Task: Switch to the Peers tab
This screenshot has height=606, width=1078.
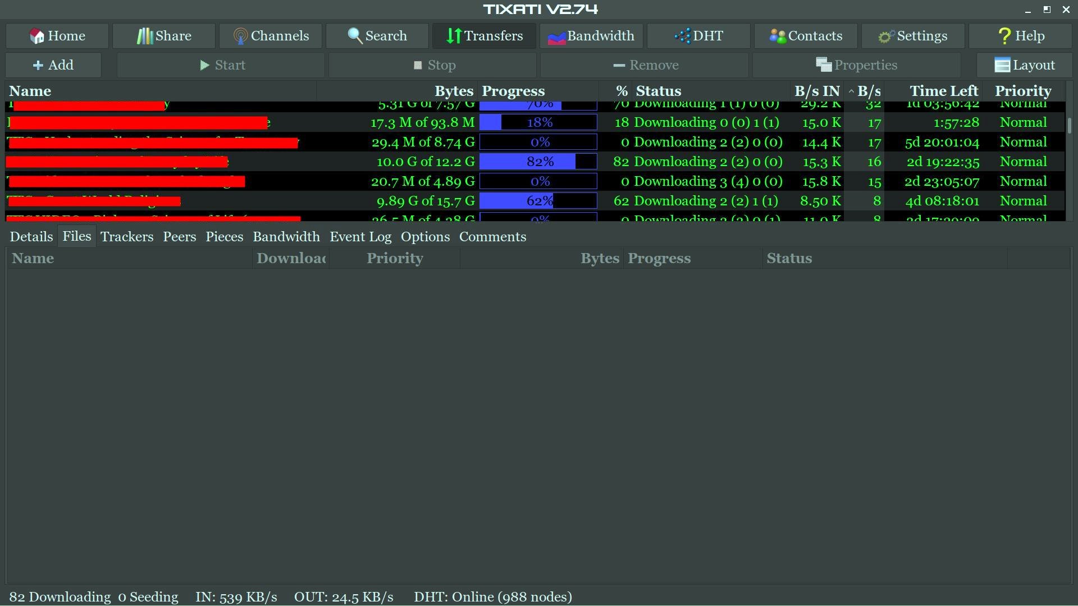Action: pyautogui.click(x=180, y=237)
